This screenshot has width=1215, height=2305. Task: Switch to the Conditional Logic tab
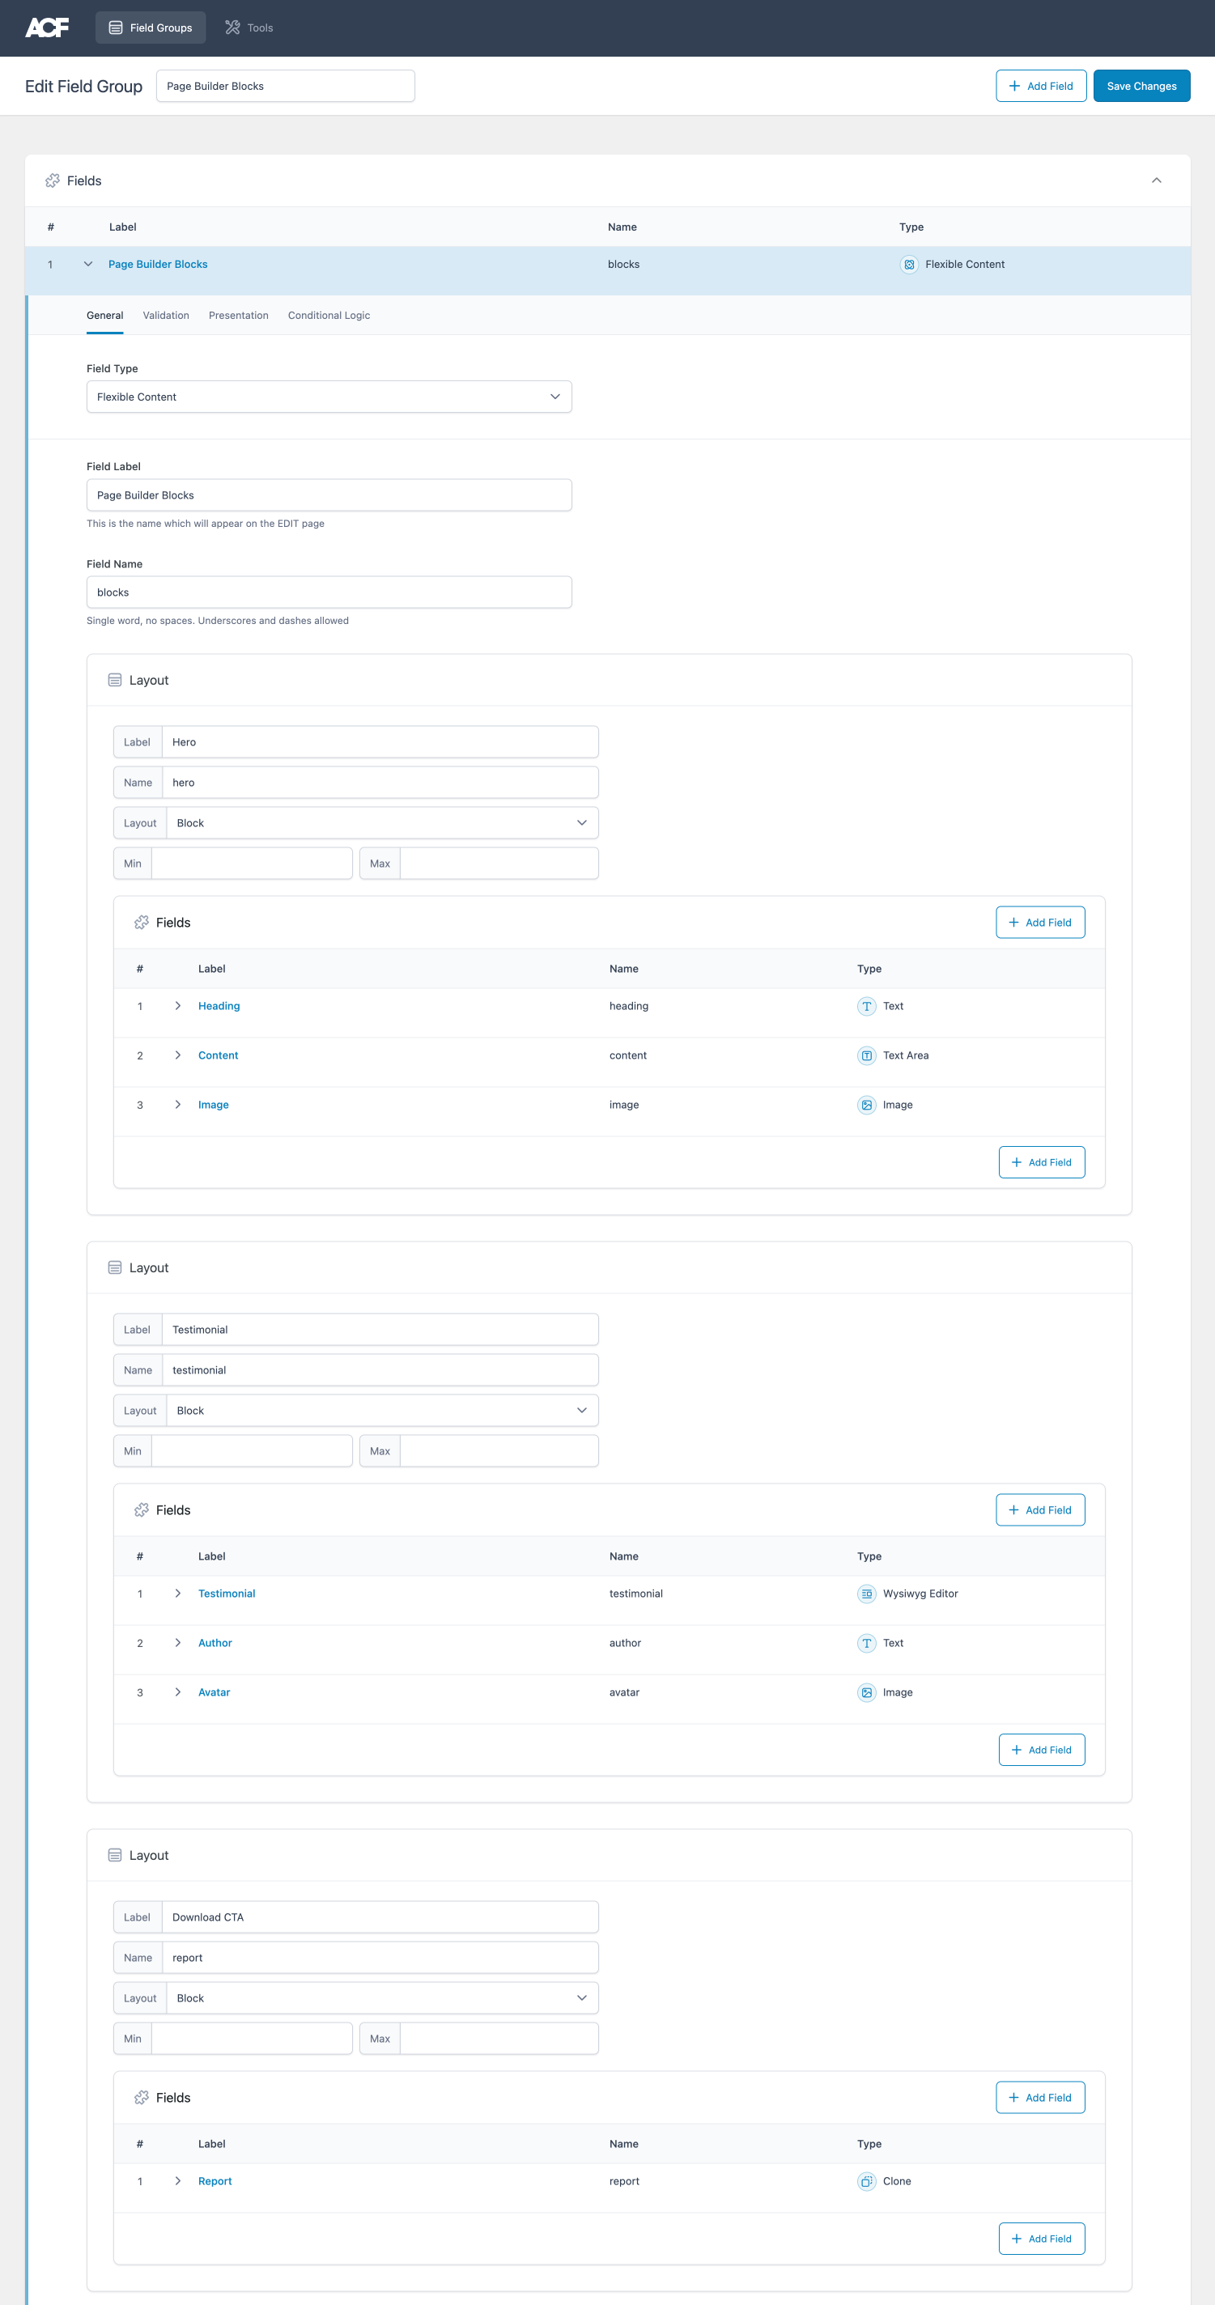coord(329,316)
